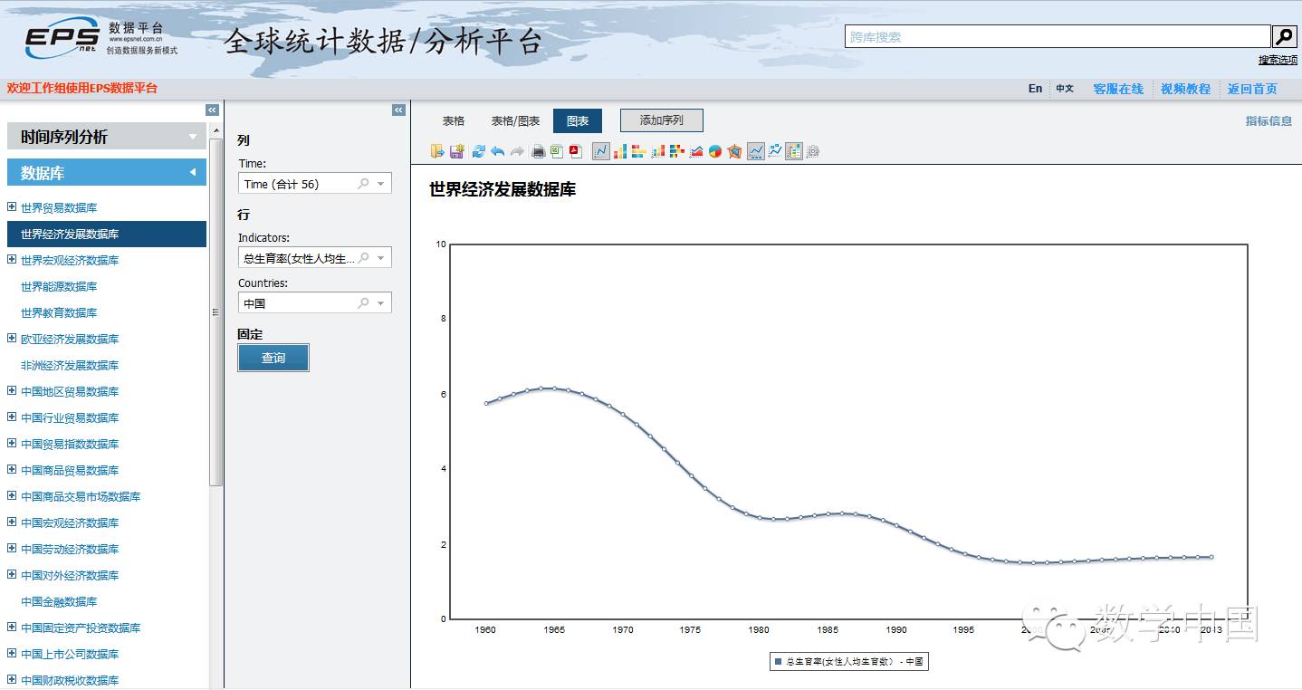The height and width of the screenshot is (690, 1302).
Task: Switch language to En
Action: (x=1035, y=89)
